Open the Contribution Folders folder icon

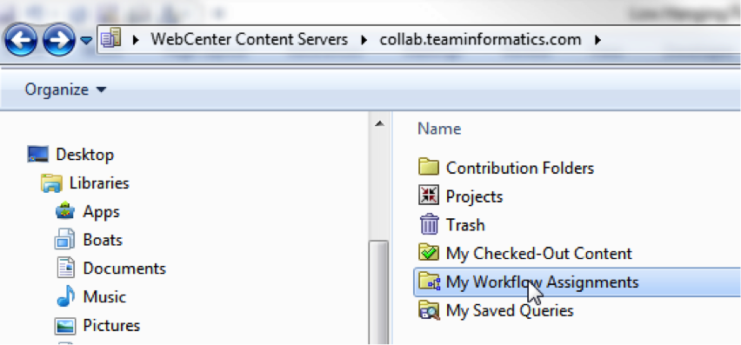429,167
